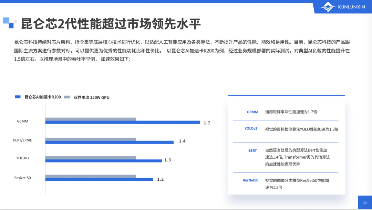Click the BERT/ERNIE axis label
The width and height of the screenshot is (372, 210).
tap(22, 140)
